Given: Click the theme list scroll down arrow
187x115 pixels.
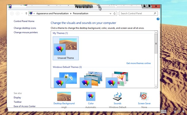Looking at the screenshot, I should 156,86.
